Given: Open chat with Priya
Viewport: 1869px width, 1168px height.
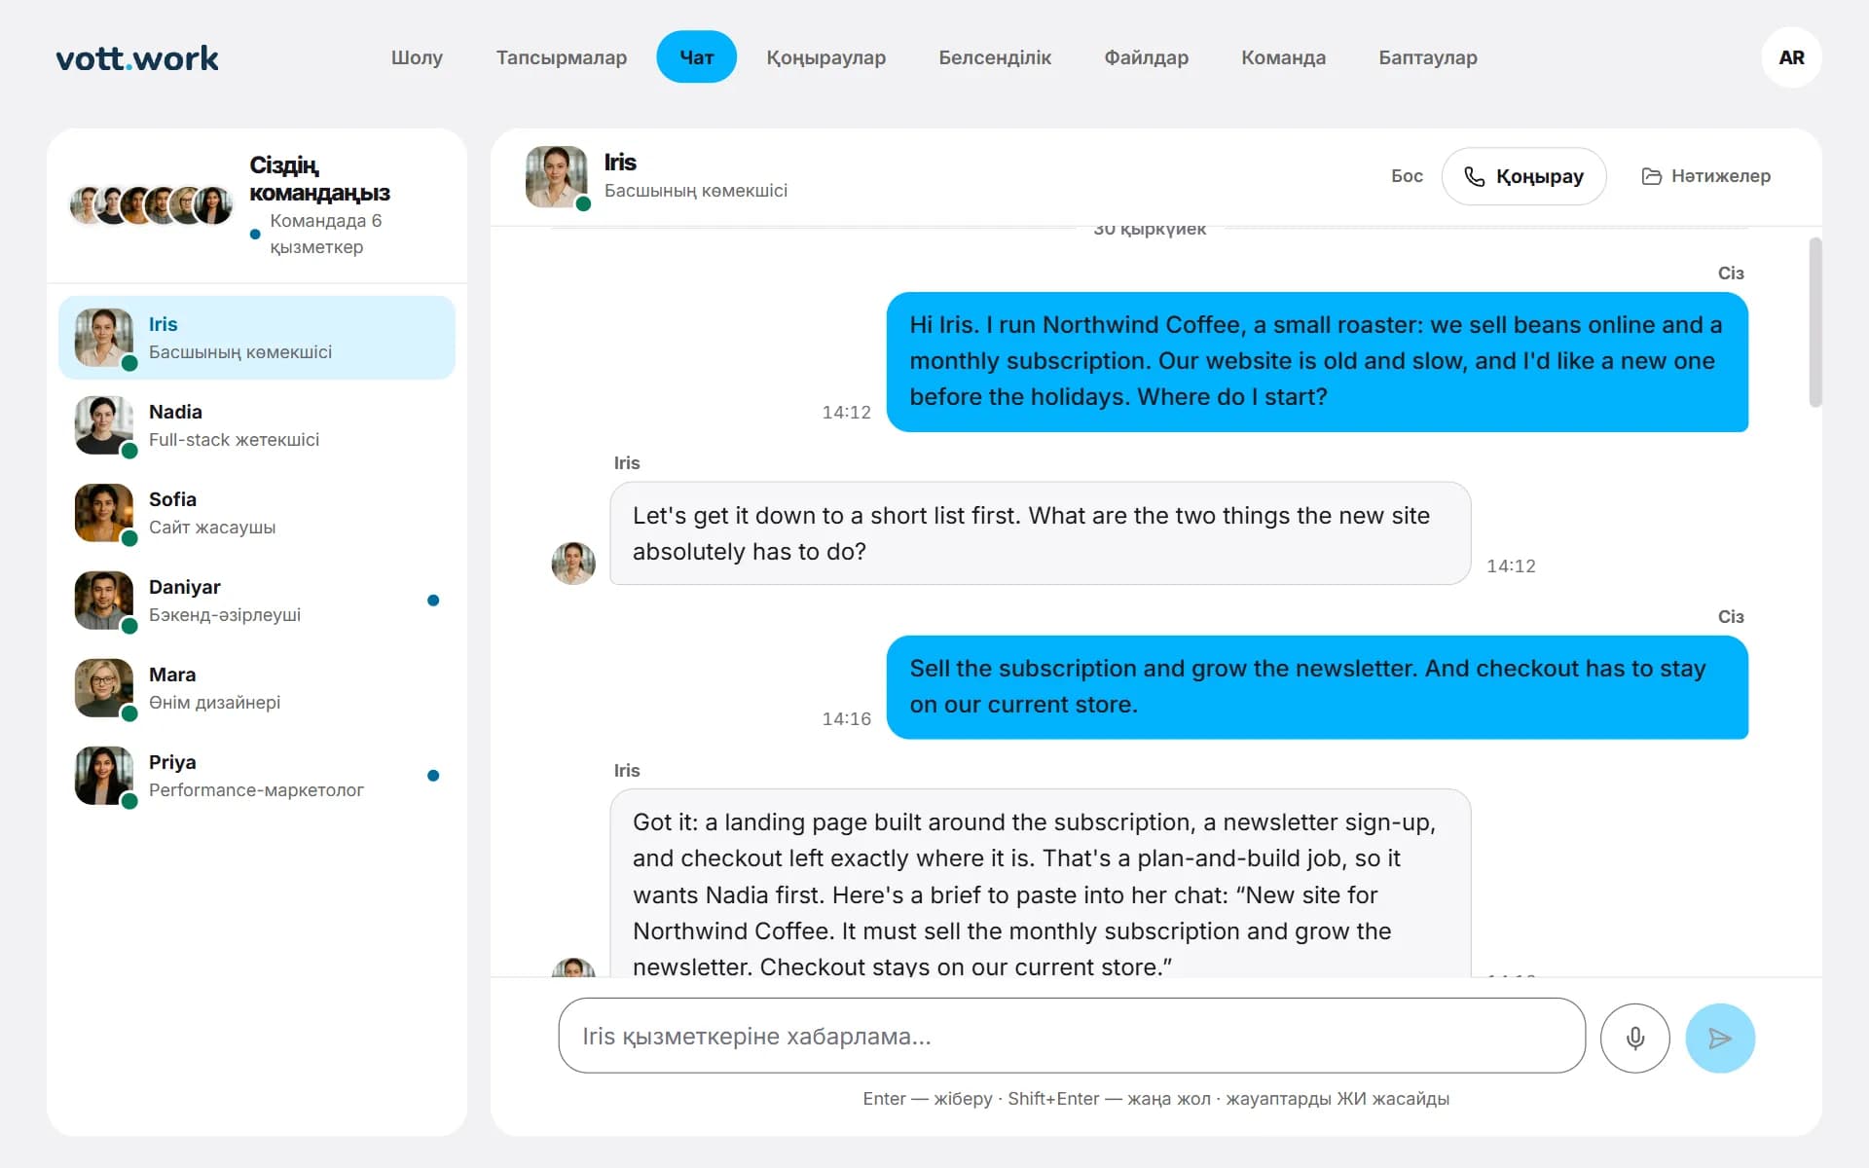Looking at the screenshot, I should click(x=257, y=776).
